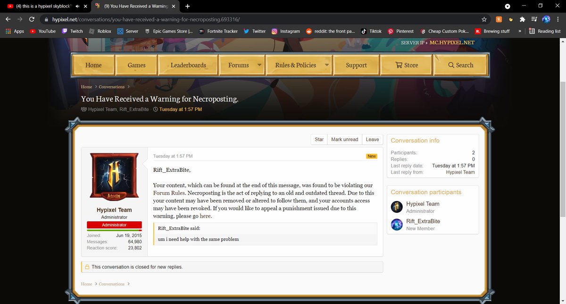Leave the conversation
Screen dimensions: 566x304
(x=372, y=139)
